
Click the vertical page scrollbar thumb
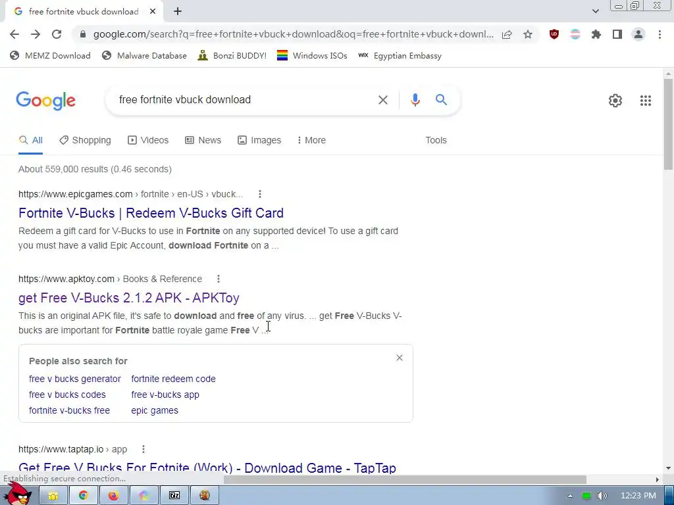pos(668,124)
